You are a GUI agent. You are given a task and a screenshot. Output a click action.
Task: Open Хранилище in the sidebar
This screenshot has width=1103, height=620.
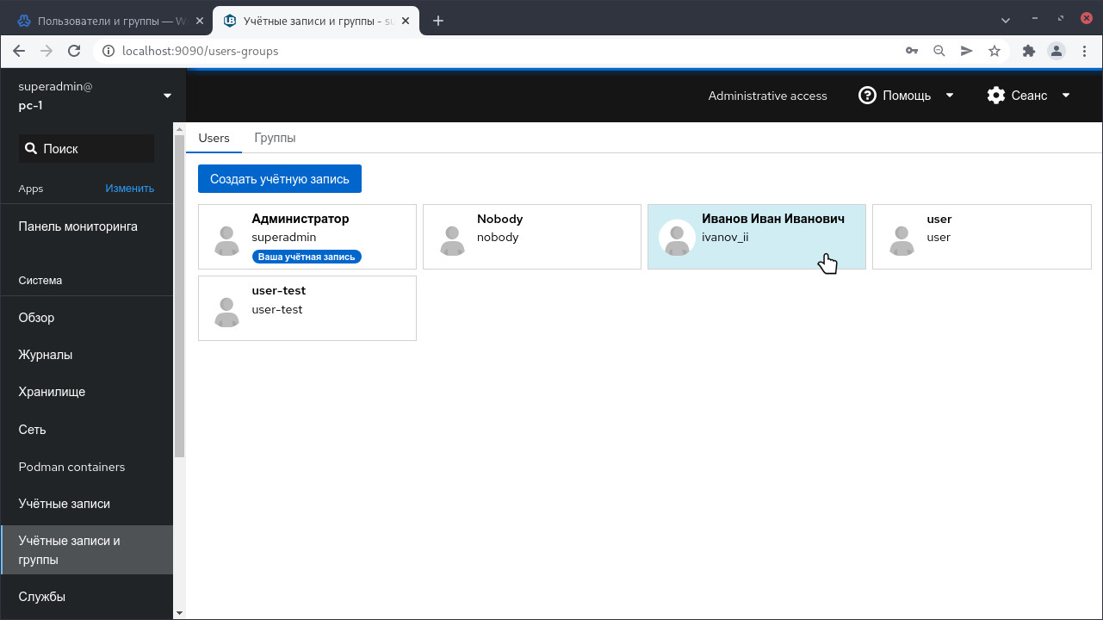coord(86,392)
